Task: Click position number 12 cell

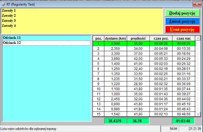Action: (x=98, y=99)
